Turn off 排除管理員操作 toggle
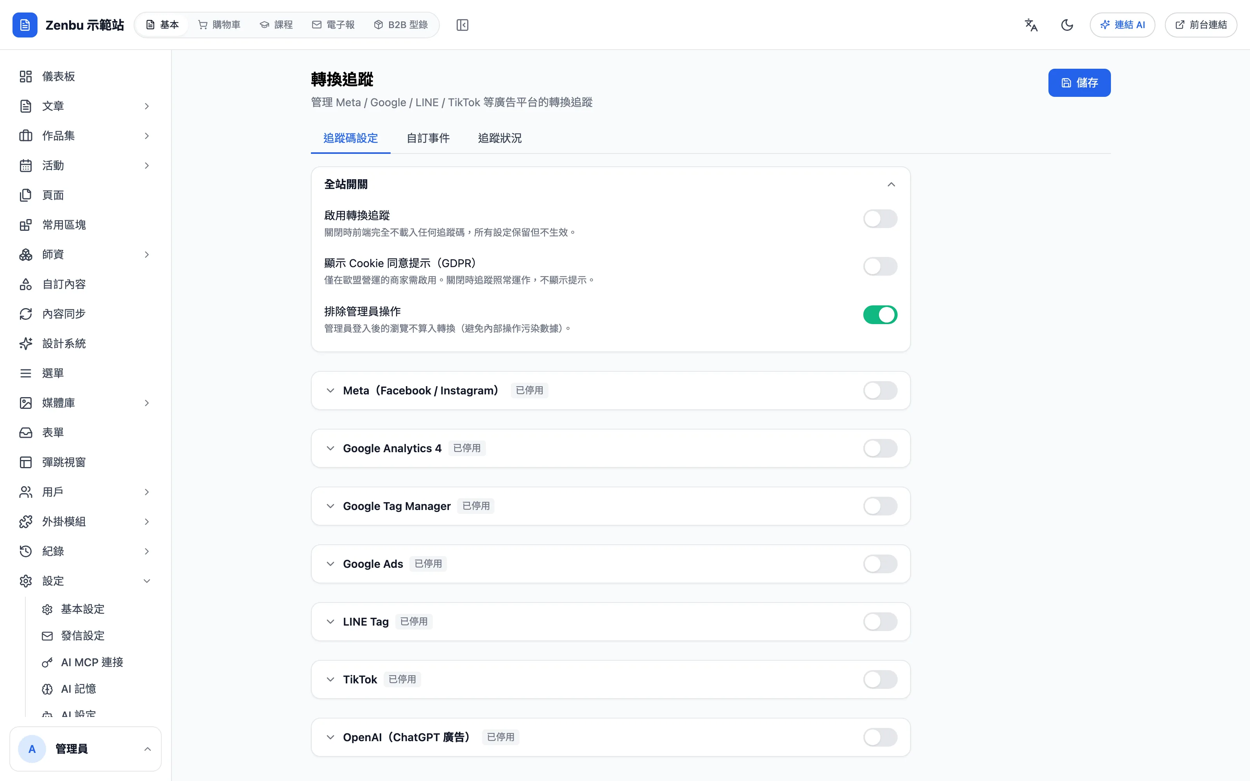1250x781 pixels. point(880,315)
